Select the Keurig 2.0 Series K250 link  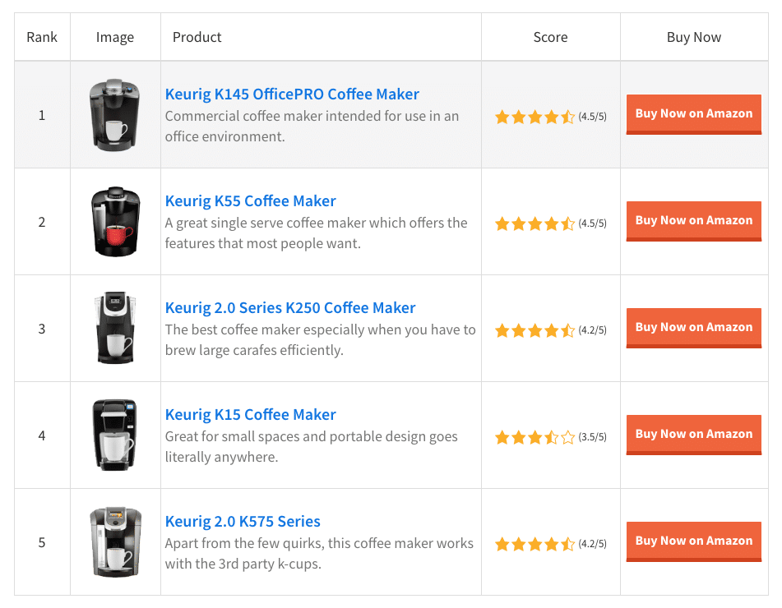[x=290, y=307]
